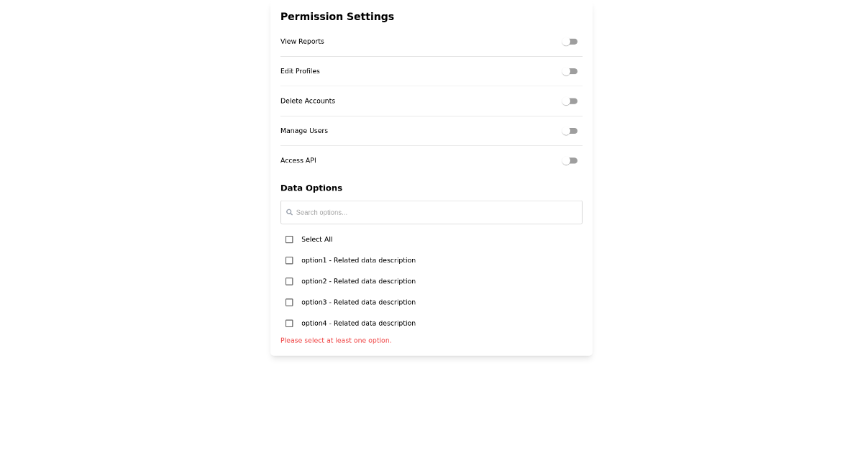Enable the View Reports permission toggle
Screen dimensions: 863x453
click(570, 42)
